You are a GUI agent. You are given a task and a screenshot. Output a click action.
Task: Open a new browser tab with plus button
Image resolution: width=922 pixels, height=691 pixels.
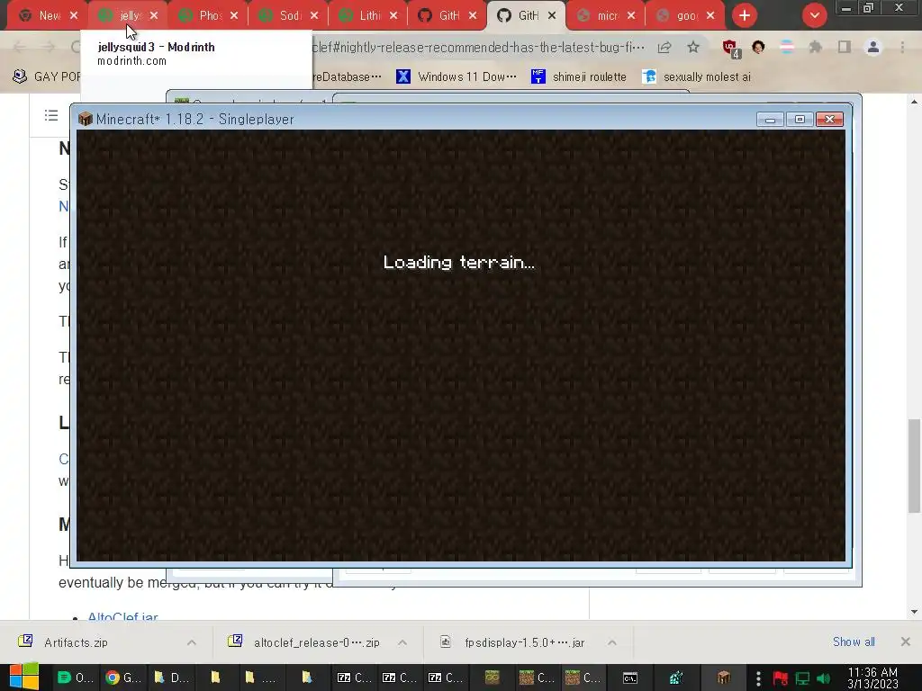point(745,15)
